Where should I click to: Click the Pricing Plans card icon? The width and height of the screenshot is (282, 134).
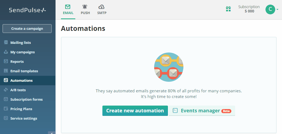[6, 109]
